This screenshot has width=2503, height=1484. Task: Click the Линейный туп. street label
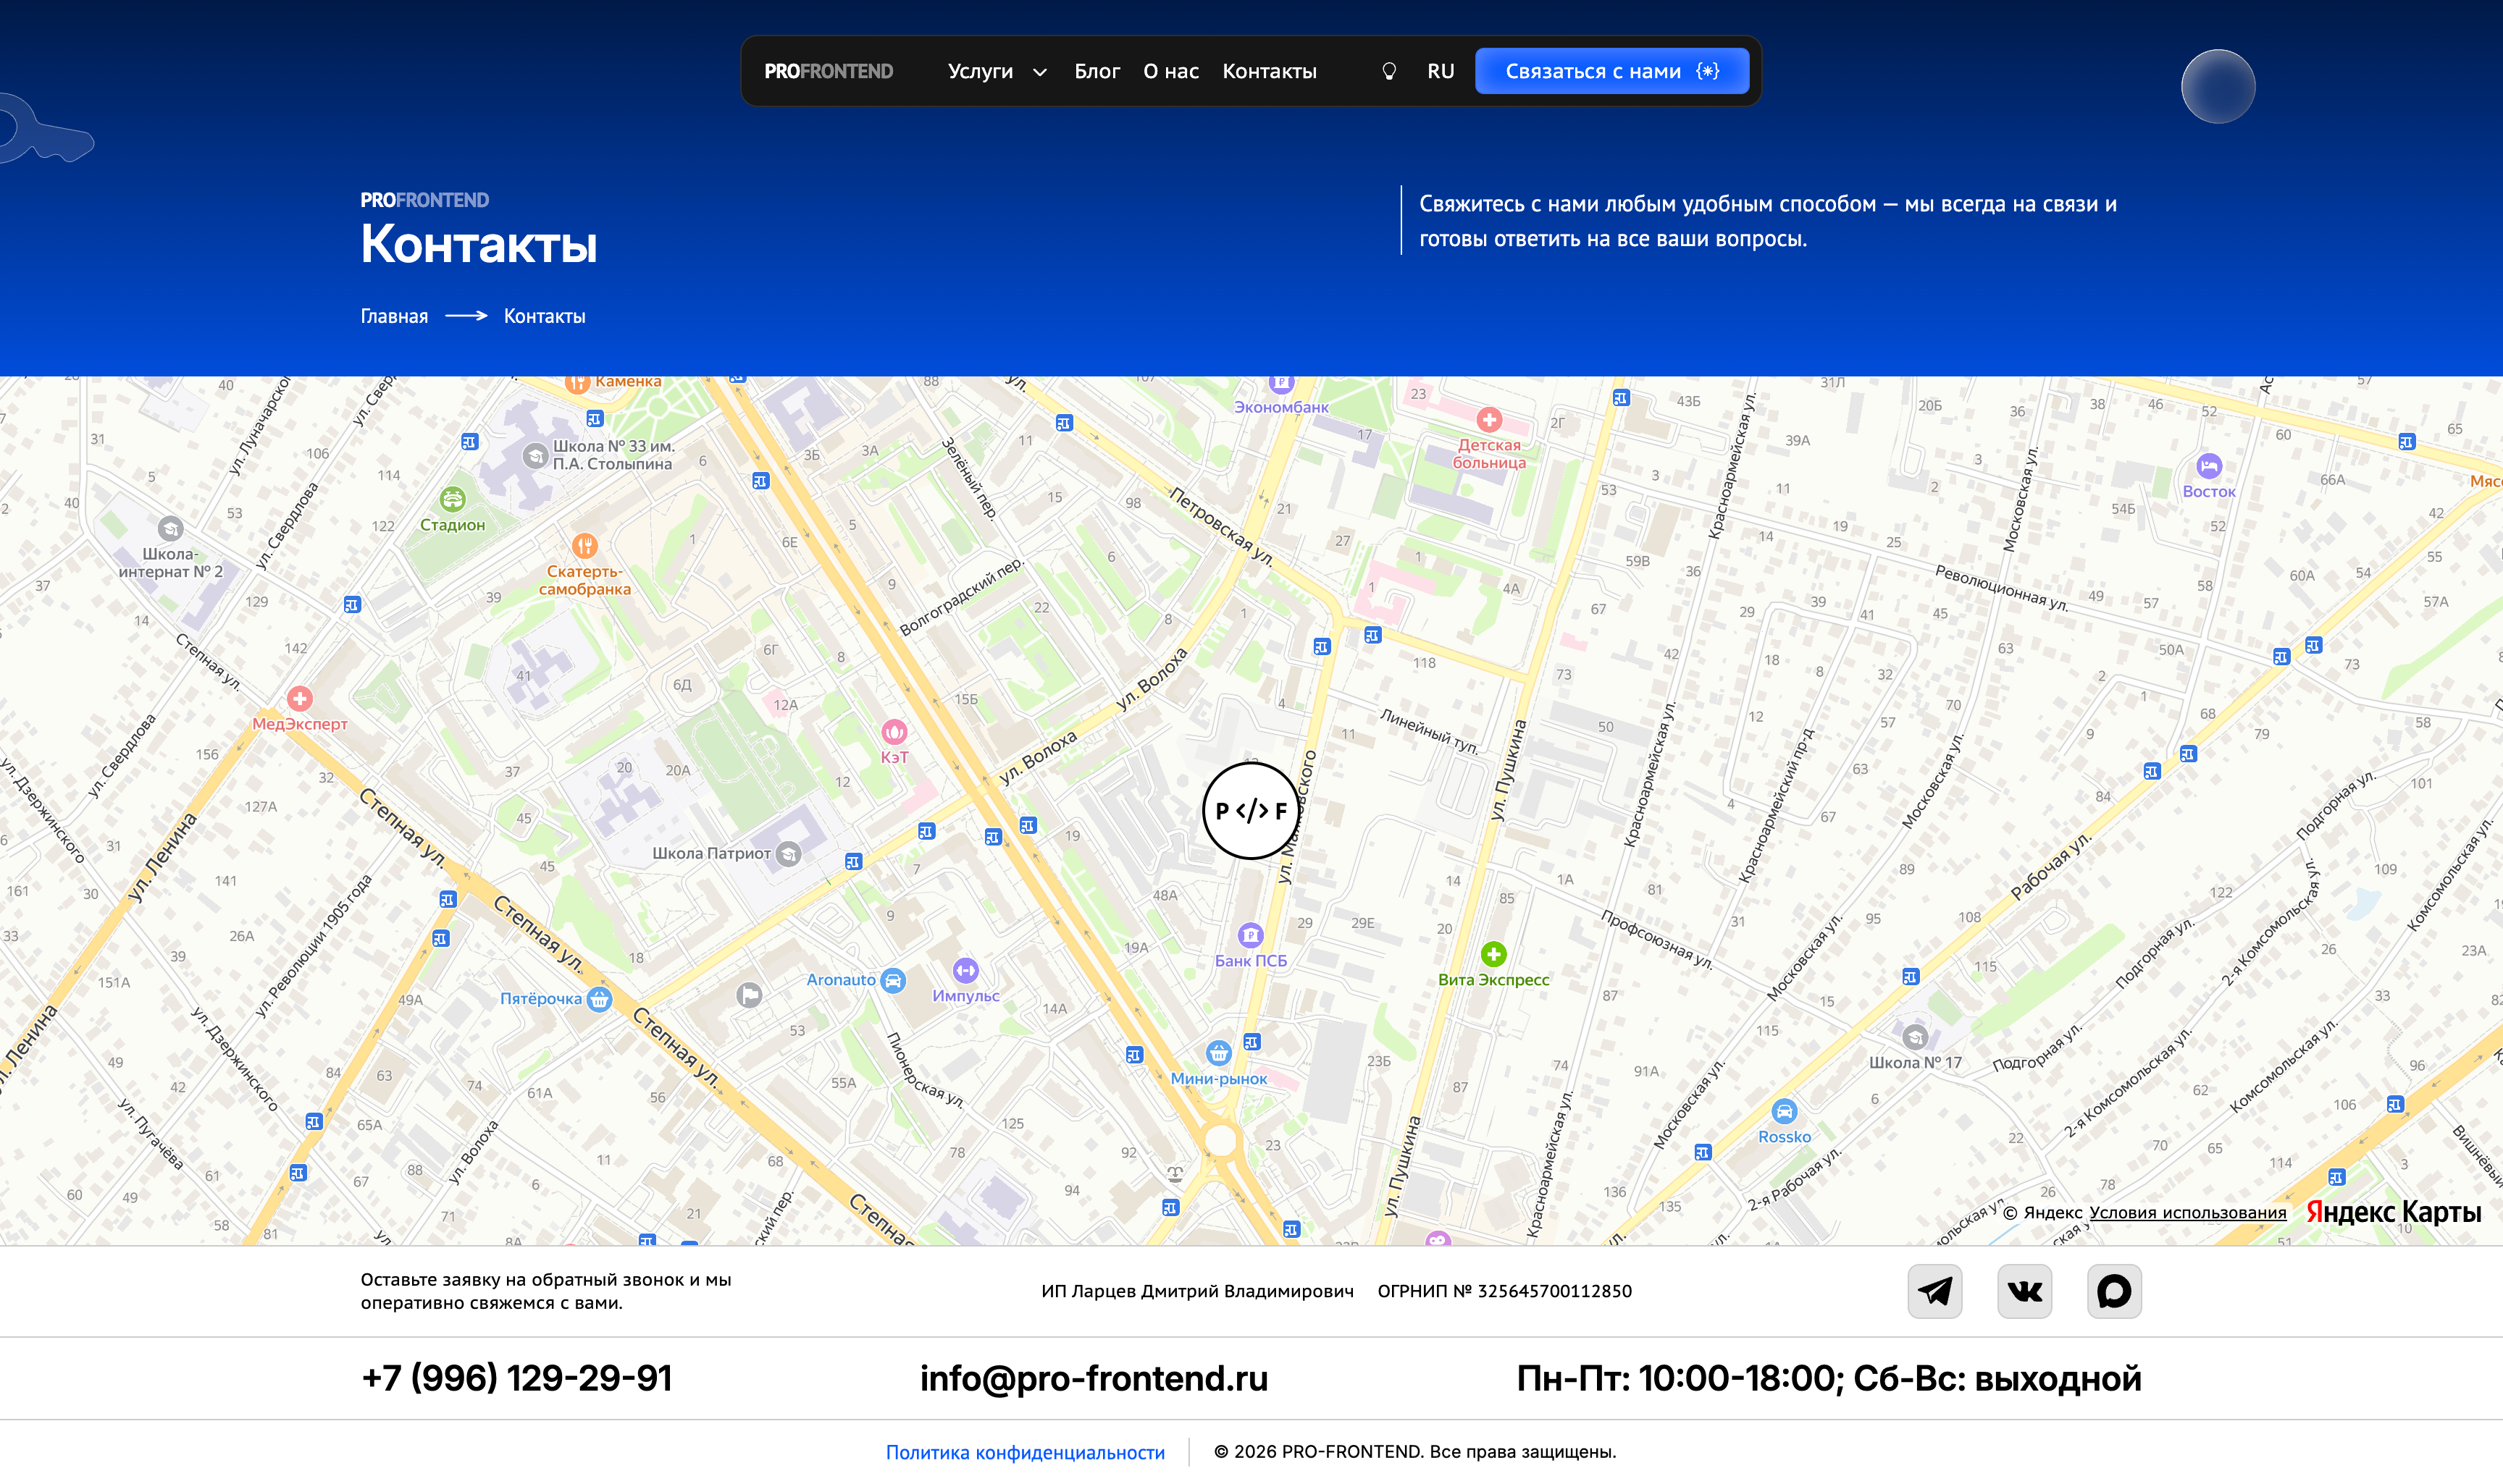click(1428, 731)
